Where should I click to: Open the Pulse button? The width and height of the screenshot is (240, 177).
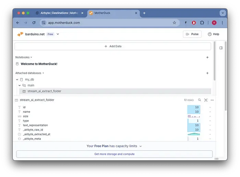[x=192, y=34]
